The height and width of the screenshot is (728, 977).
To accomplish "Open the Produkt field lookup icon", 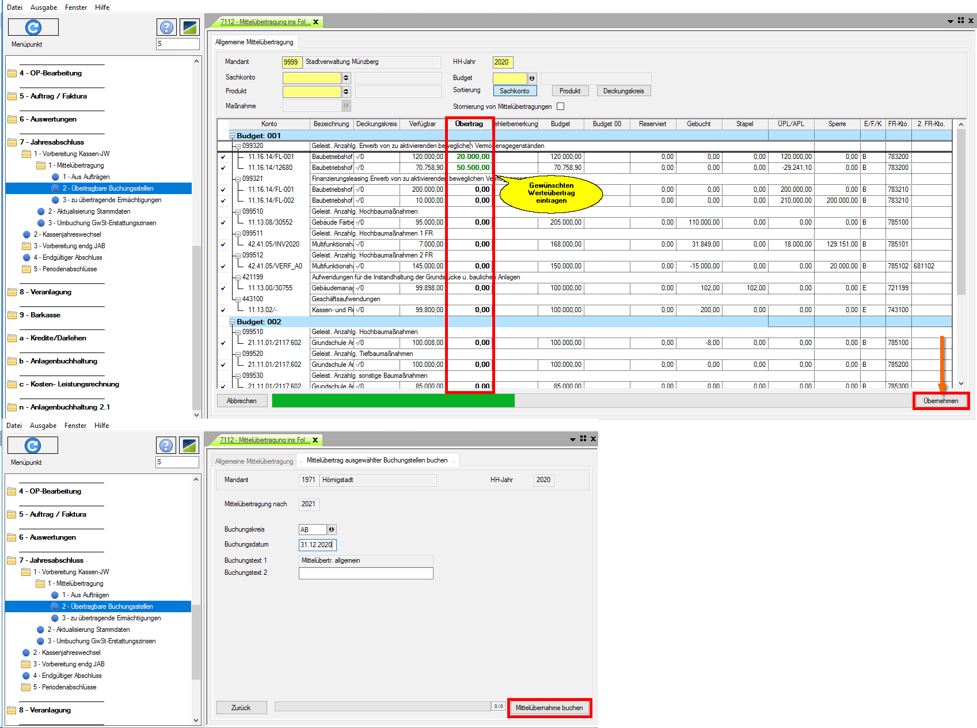I will (346, 92).
